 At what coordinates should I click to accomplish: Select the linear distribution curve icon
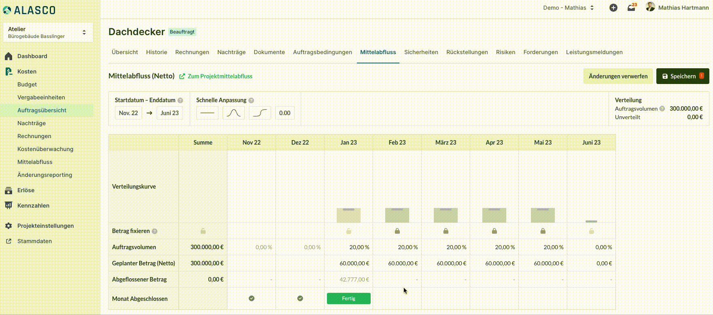(x=207, y=113)
